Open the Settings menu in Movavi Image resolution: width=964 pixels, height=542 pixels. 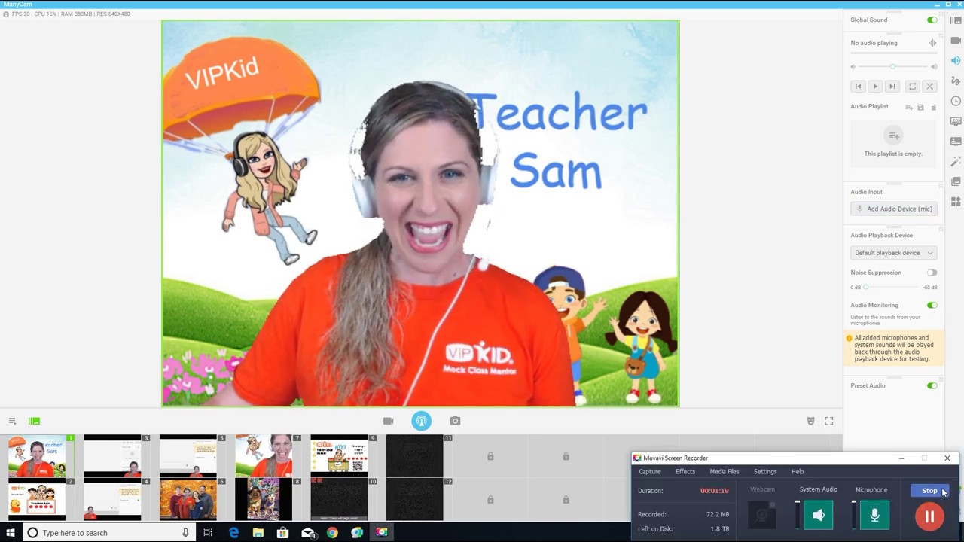tap(765, 471)
